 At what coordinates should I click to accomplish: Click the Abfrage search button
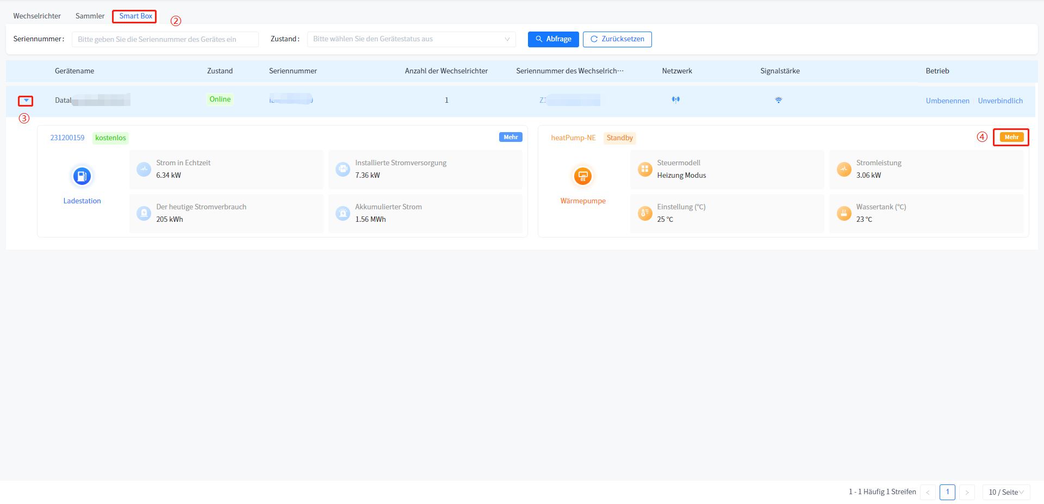pos(553,39)
